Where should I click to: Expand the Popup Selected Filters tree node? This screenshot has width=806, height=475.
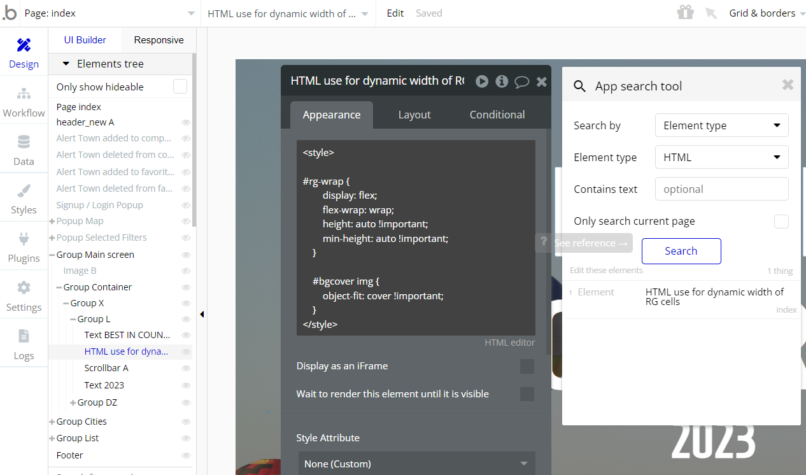52,237
